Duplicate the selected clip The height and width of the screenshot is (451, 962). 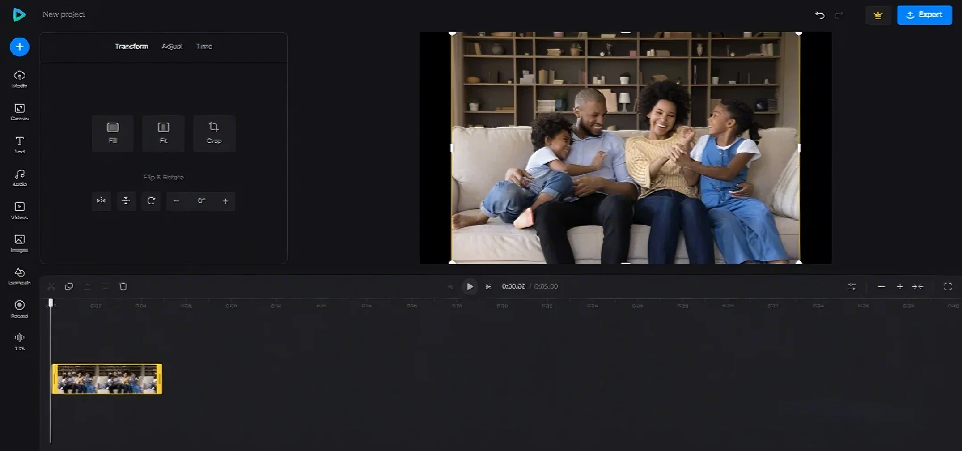click(69, 286)
